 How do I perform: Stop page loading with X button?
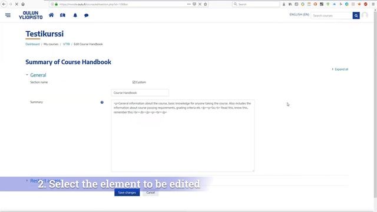[16, 4]
